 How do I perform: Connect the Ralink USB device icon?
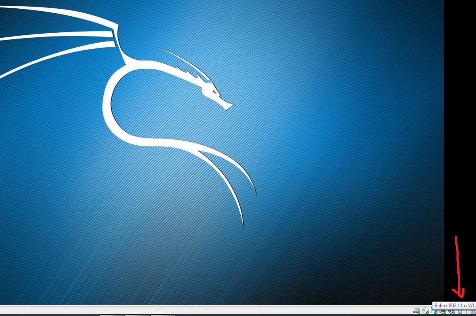point(460,312)
